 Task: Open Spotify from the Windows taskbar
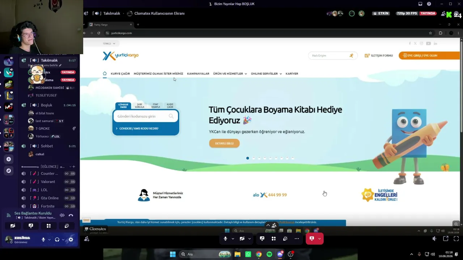tap(269, 254)
